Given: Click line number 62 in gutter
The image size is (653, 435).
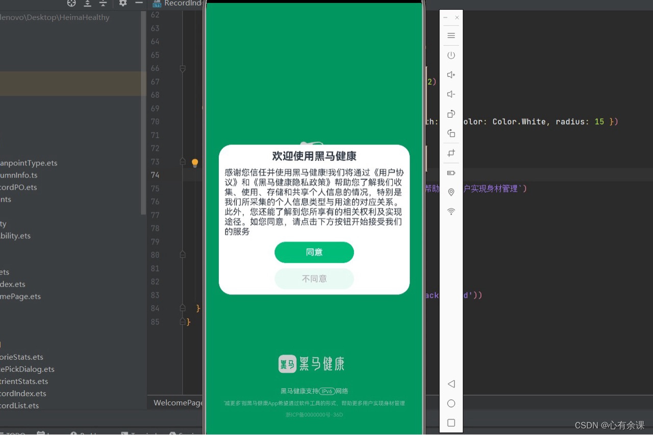Looking at the screenshot, I should (155, 15).
